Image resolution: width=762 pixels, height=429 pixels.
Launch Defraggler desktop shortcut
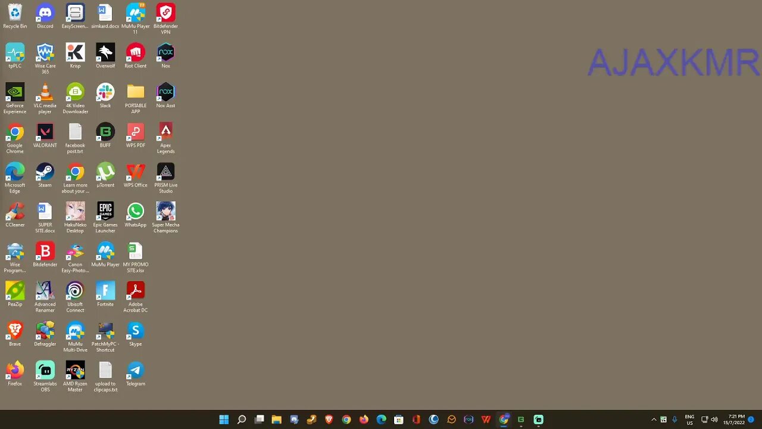45,334
